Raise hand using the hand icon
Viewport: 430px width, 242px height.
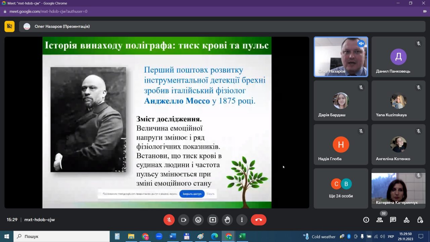(227, 220)
